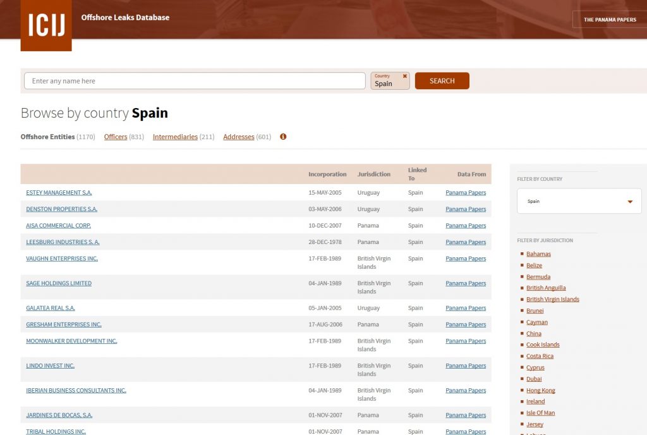Open JARDINES DE BOCAS, S.A. entity
647x435 pixels.
[x=59, y=415]
